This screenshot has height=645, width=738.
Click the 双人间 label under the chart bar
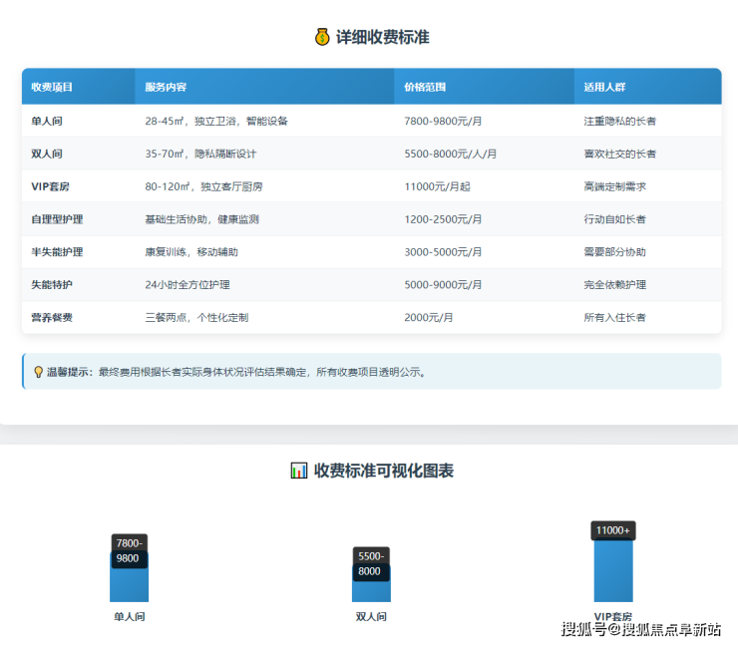tap(370, 616)
